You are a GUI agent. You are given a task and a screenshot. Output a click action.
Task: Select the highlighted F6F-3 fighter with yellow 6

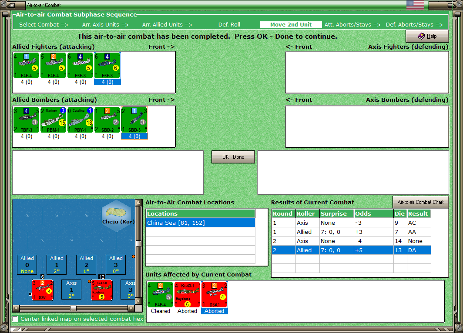click(x=107, y=65)
